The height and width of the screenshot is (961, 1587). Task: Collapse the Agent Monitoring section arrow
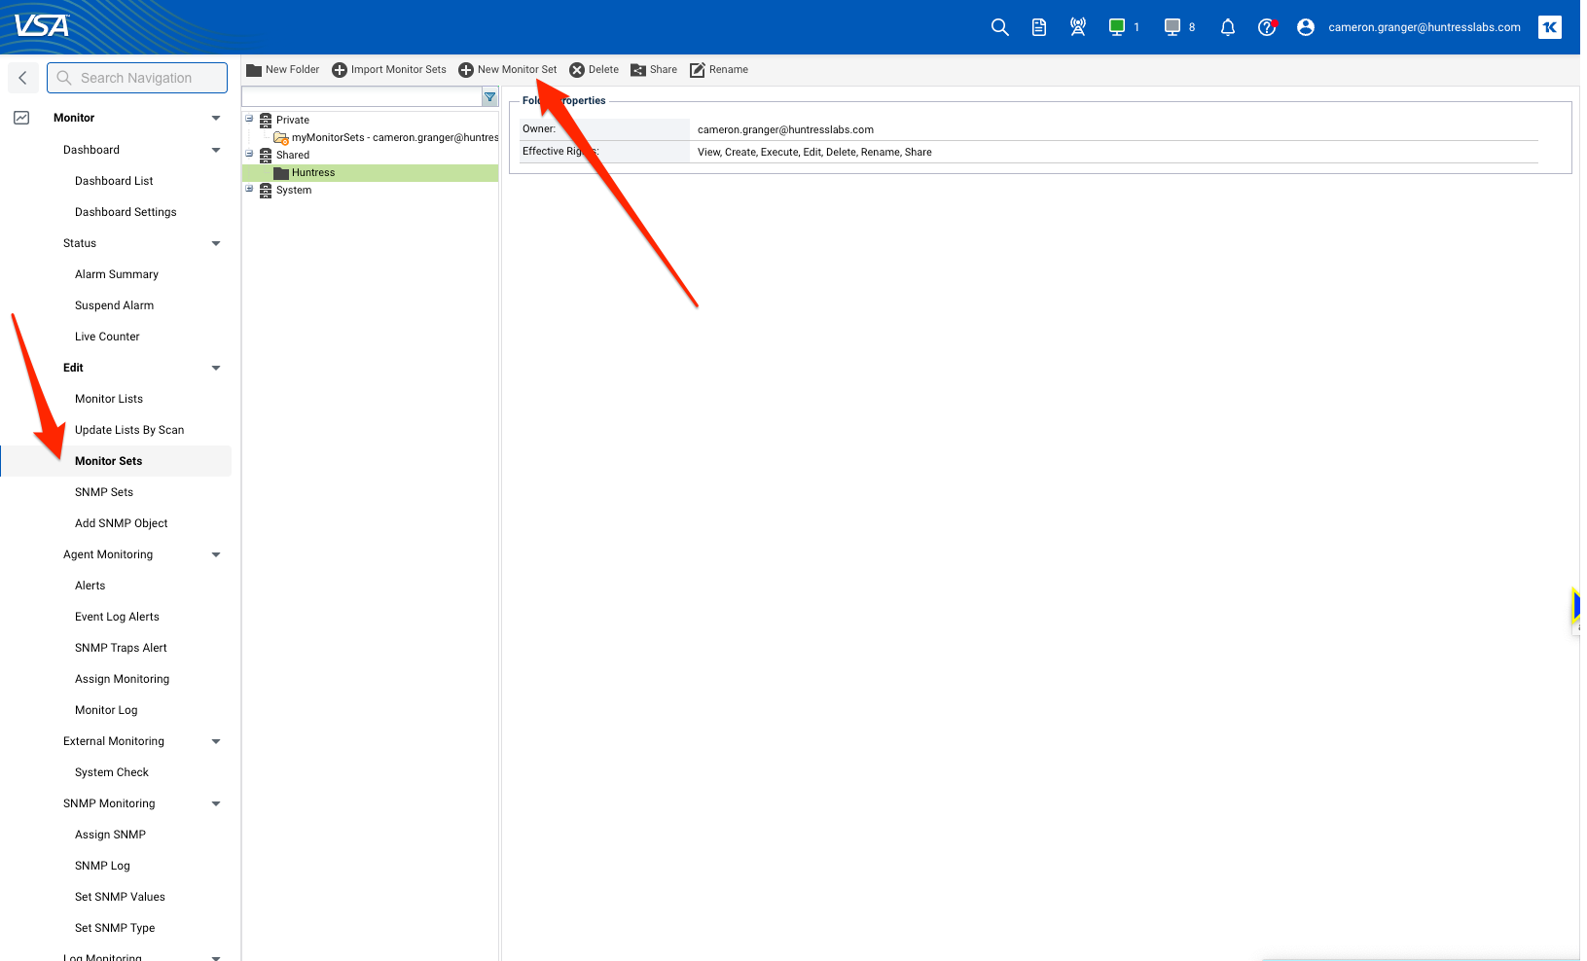pyautogui.click(x=216, y=554)
